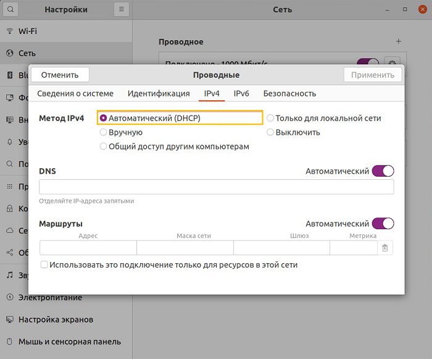Click the power icon for Электропитание
432x359 pixels.
tap(10, 297)
